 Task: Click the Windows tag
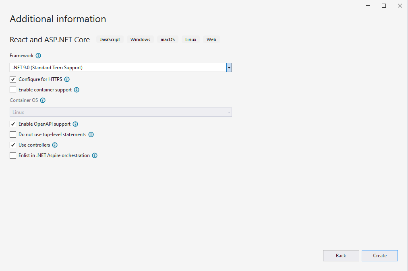(140, 39)
